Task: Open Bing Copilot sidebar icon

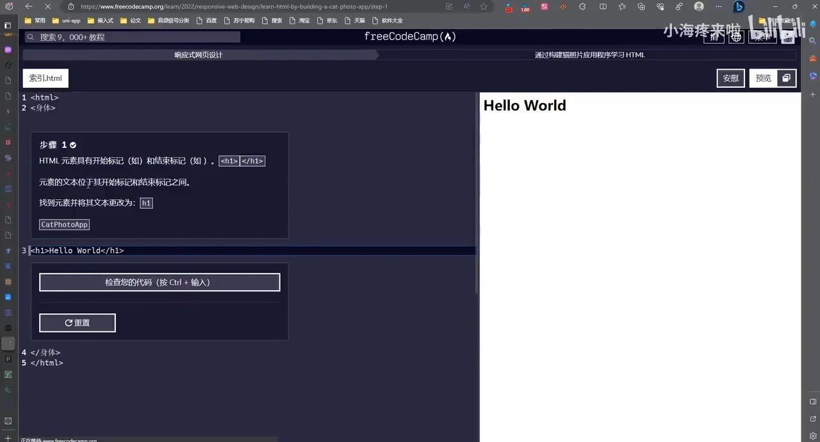Action: pos(739,7)
